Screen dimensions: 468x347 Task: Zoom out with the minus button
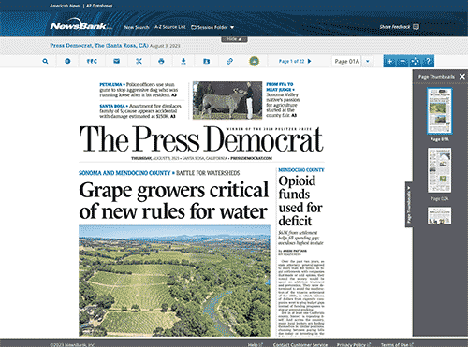[x=402, y=62]
